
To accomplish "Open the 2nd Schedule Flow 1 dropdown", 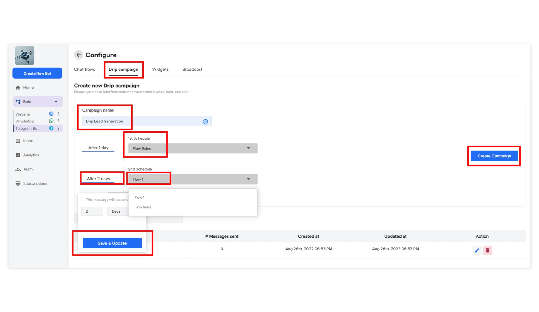I will click(x=193, y=179).
